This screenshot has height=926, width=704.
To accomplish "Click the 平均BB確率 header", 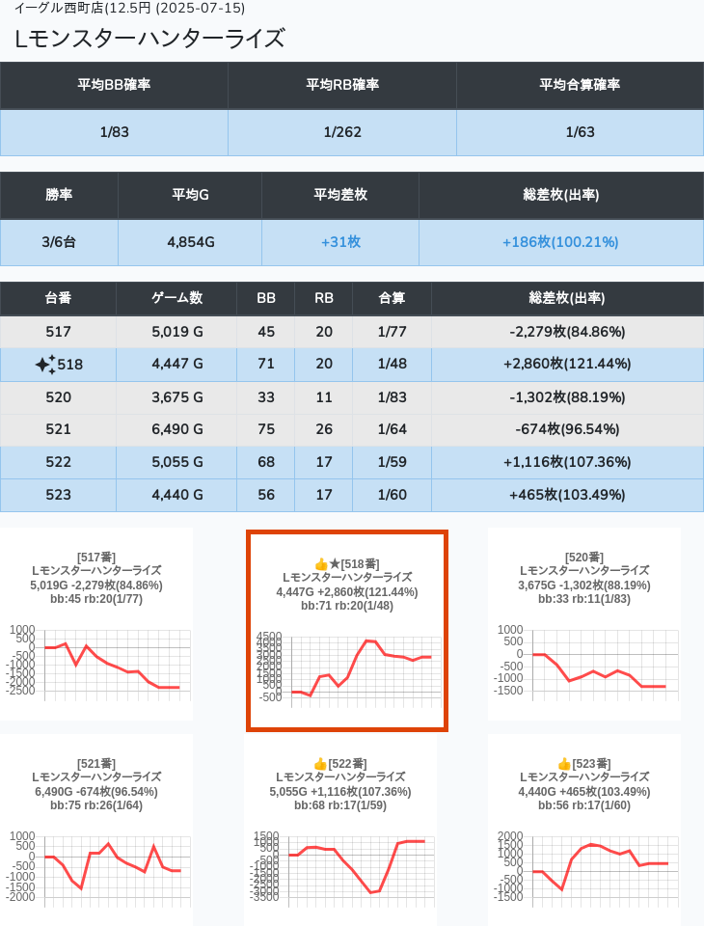I will tap(114, 85).
